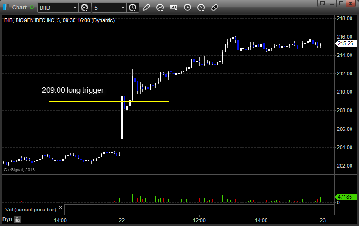Click the green status circle beside Chart
Screen dimensions: 359x226
[x=32, y=8]
